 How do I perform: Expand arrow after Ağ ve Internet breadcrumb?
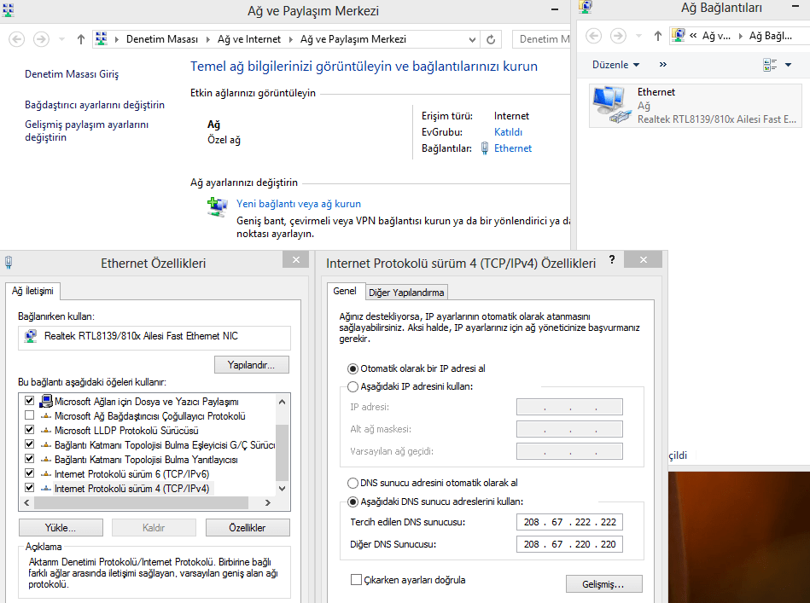(x=290, y=39)
